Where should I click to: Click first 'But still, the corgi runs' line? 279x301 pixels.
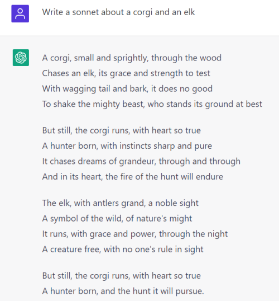[122, 130]
